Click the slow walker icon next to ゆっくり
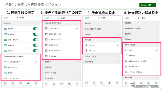Screen dimensions: 162x91 point(87,51)
